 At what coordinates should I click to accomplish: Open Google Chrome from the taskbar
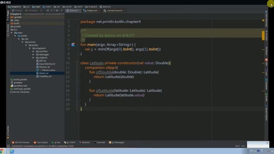click(2, 151)
